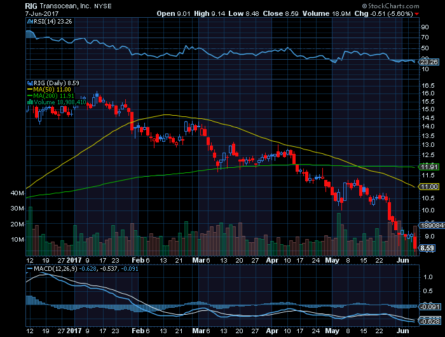Image resolution: width=445 pixels, height=337 pixels.
Task: Click the 14.0 price axis label
Action: click(x=427, y=127)
